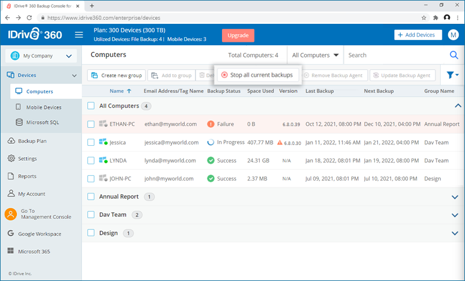Viewport: 465px width, 281px height.
Task: Expand the Annual Report group chevron
Action: tap(455, 197)
